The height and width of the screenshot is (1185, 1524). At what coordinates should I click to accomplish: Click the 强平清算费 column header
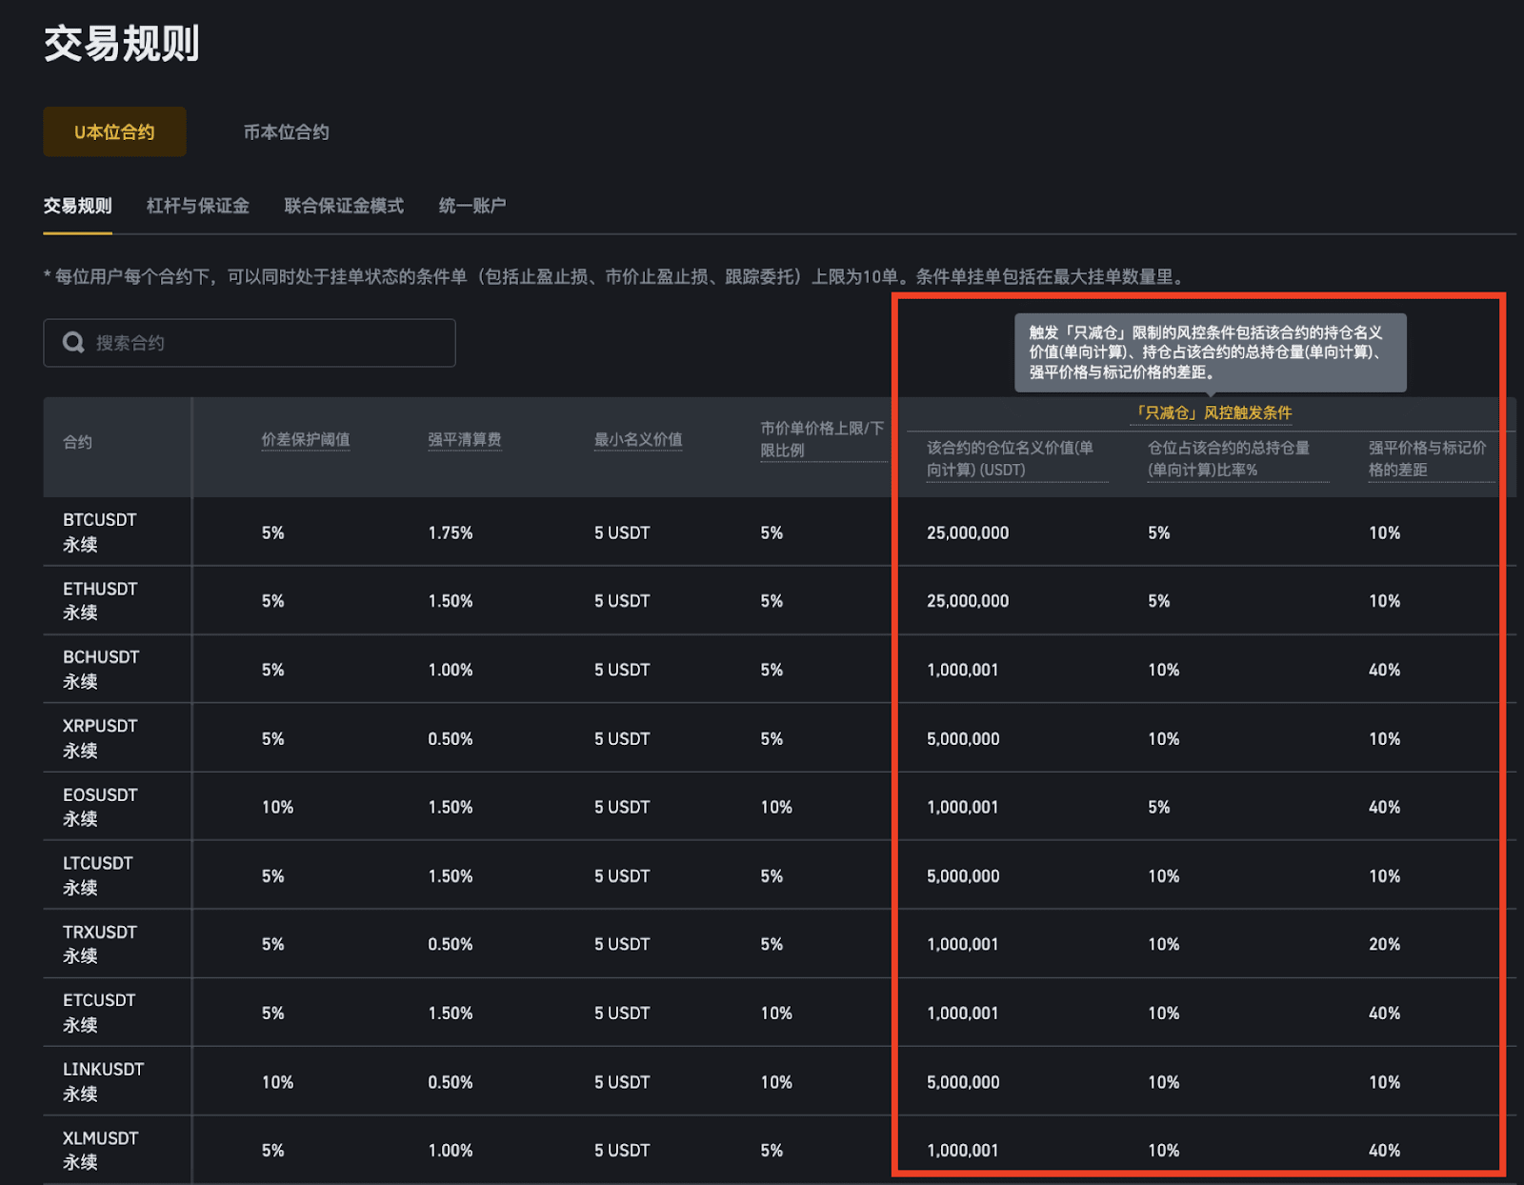coord(465,439)
